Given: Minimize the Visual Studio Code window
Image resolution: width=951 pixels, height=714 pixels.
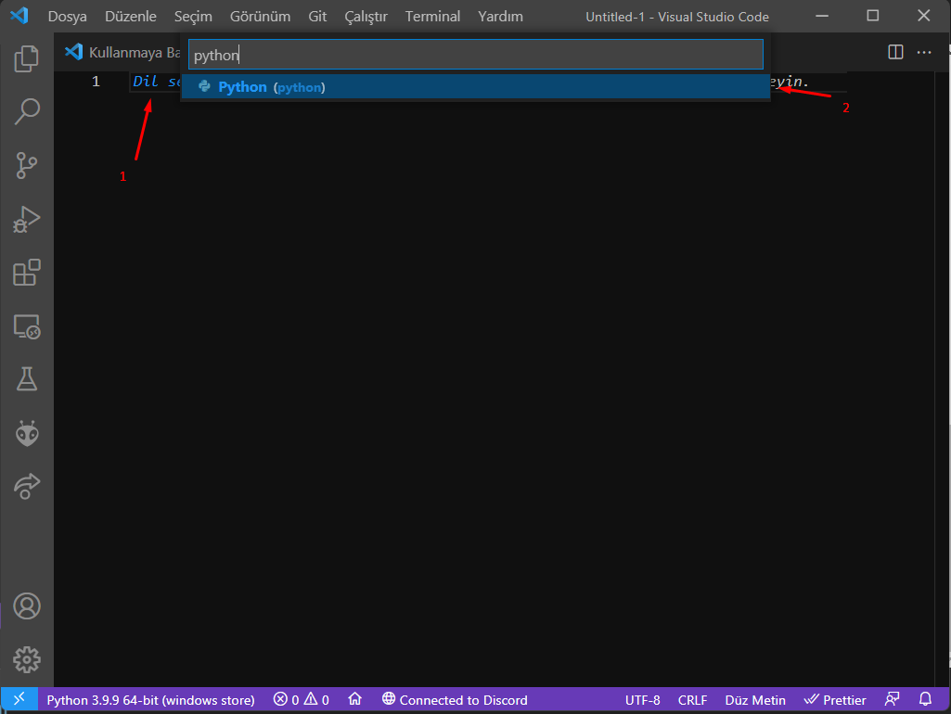Looking at the screenshot, I should [822, 16].
